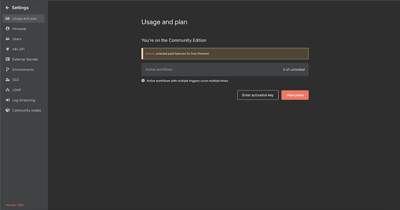Screen dimensions: 400x210
Task: Click the Users group icon
Action: [8, 39]
